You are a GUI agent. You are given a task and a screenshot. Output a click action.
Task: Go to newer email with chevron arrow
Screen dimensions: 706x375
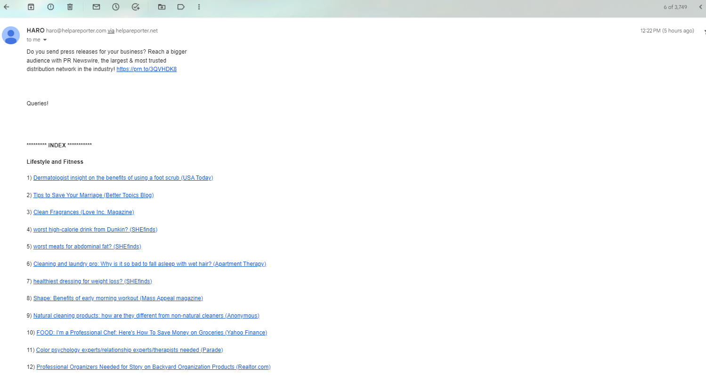pyautogui.click(x=700, y=7)
